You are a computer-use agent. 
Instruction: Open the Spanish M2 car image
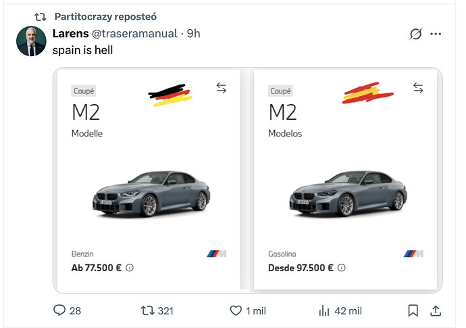click(348, 193)
